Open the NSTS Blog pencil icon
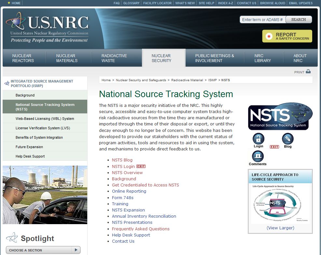 pyautogui.click(x=288, y=139)
